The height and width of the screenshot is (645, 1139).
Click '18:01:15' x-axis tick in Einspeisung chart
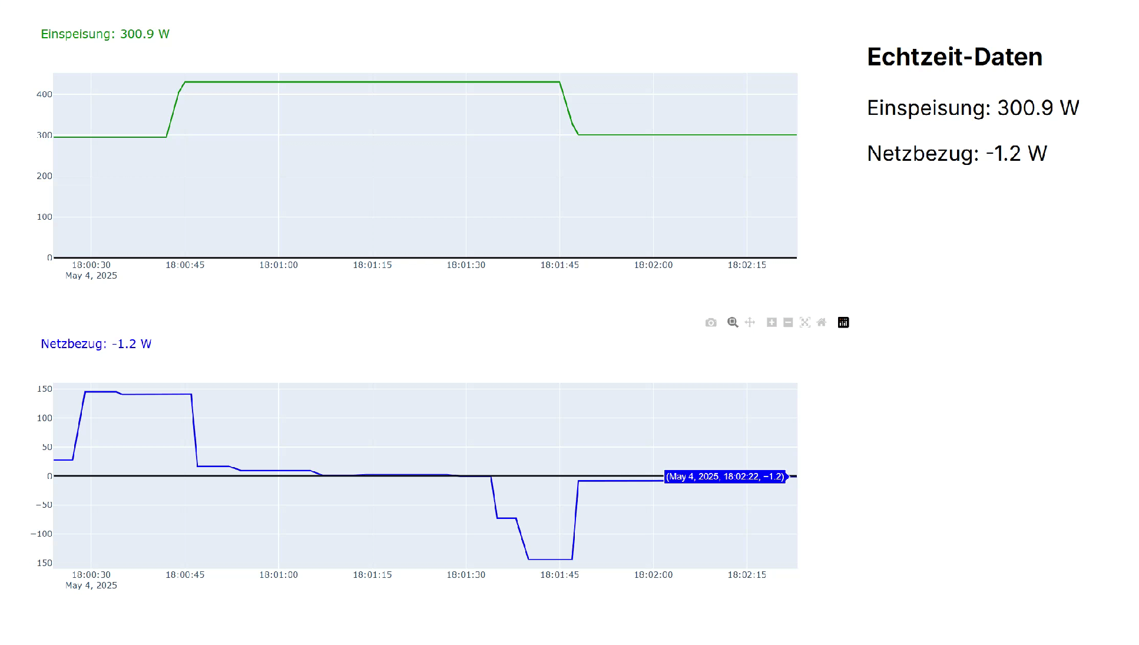(372, 265)
